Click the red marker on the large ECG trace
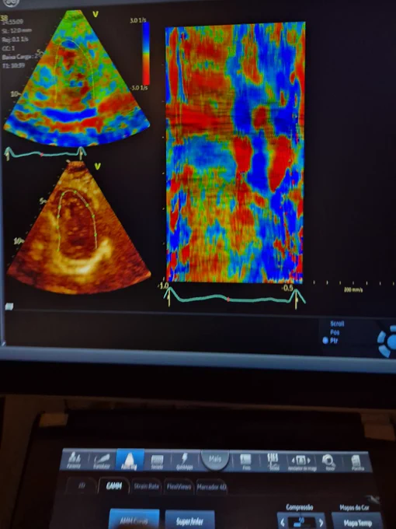The width and height of the screenshot is (396, 529). pos(228,300)
